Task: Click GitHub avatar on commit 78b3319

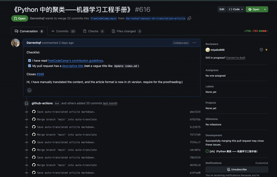Action: click(34, 157)
